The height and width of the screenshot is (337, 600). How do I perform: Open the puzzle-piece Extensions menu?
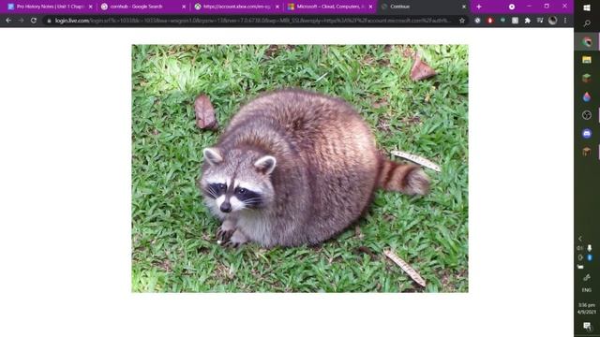[x=527, y=21]
